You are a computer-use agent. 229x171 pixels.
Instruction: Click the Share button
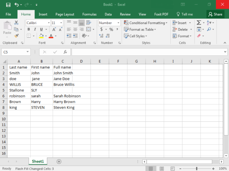click(215, 14)
